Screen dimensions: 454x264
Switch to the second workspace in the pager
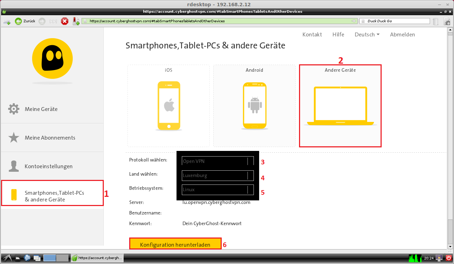pyautogui.click(x=62, y=258)
